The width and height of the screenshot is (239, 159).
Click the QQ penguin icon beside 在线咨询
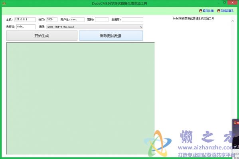(219, 10)
